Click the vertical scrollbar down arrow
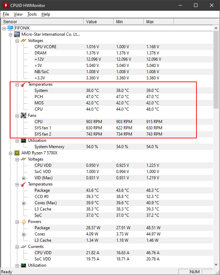220x275 pixels. tap(217, 265)
